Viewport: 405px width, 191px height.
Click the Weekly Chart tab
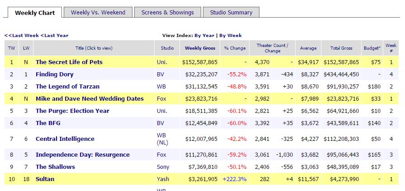click(x=35, y=13)
